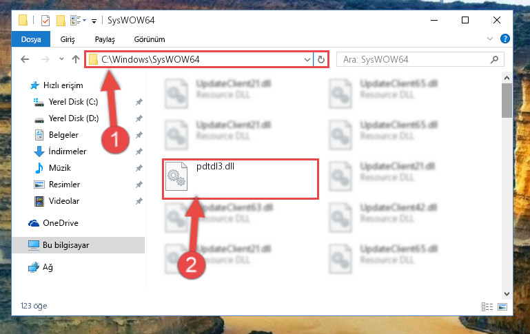The width and height of the screenshot is (530, 334).
Task: Open the Dosya menu tab
Action: tap(31, 39)
